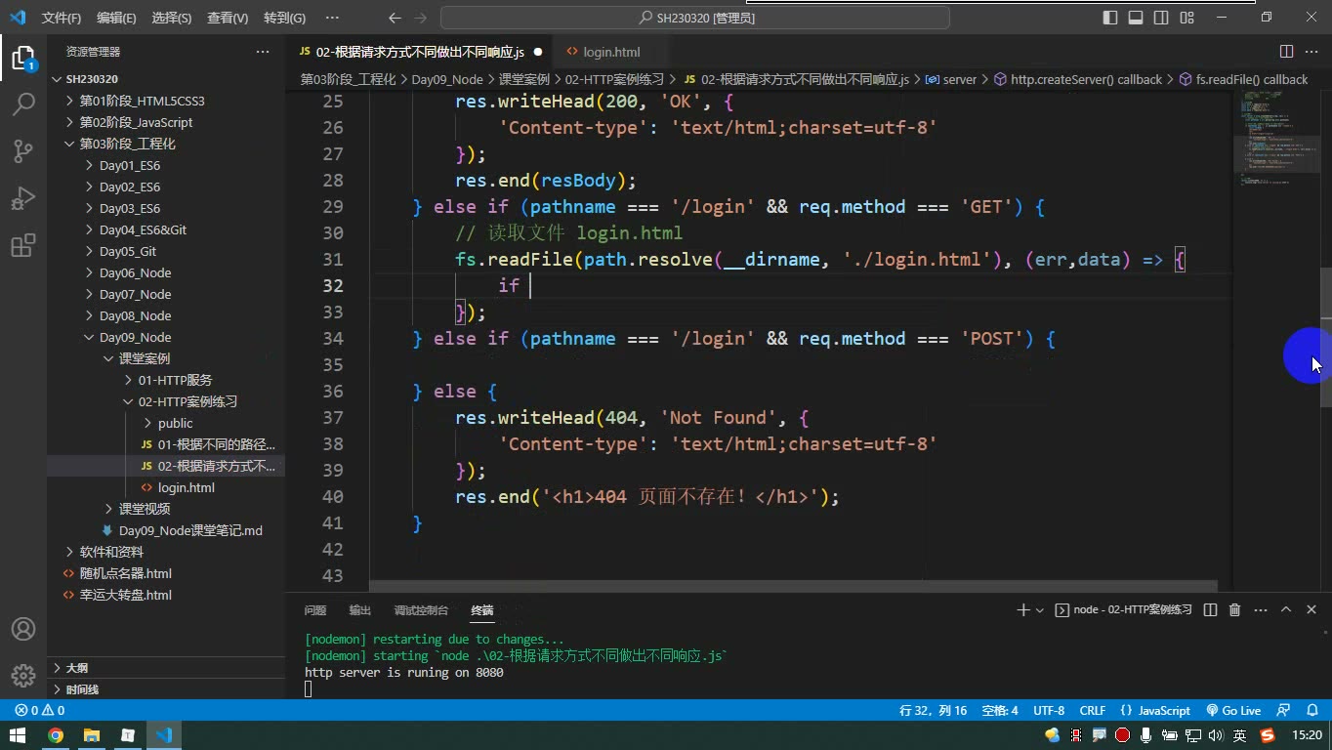Toggle the primary sidebar layout button

[x=1110, y=18]
